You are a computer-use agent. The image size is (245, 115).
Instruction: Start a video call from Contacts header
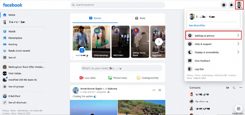tap(228, 88)
